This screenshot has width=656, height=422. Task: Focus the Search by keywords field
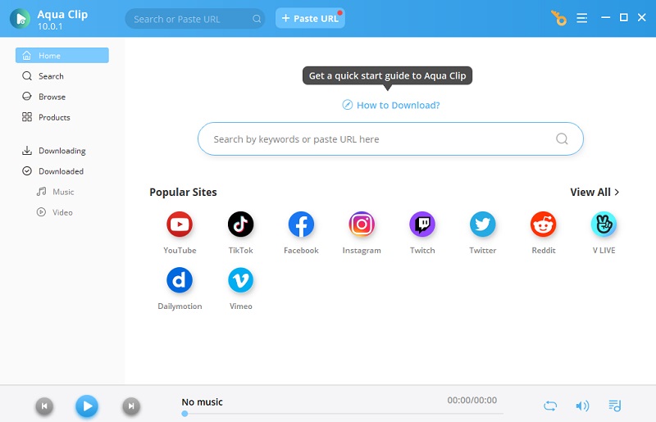(390, 138)
